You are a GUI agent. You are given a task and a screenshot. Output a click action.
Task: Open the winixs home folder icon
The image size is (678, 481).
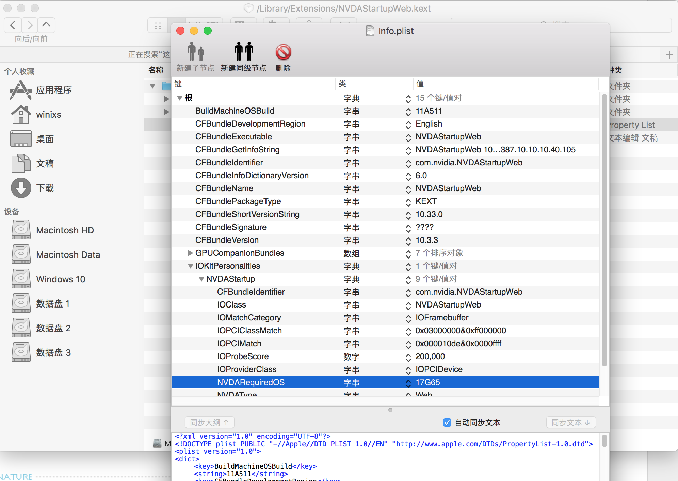(x=48, y=115)
